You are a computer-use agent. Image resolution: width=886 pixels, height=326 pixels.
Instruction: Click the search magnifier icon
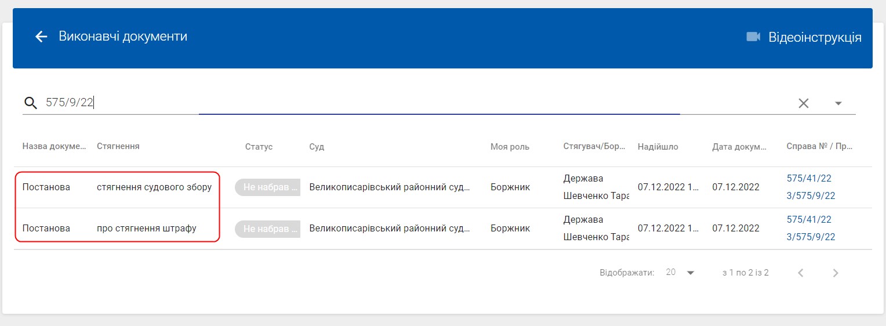[x=31, y=103]
